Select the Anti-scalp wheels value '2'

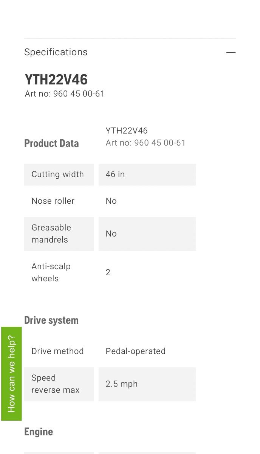[108, 273]
